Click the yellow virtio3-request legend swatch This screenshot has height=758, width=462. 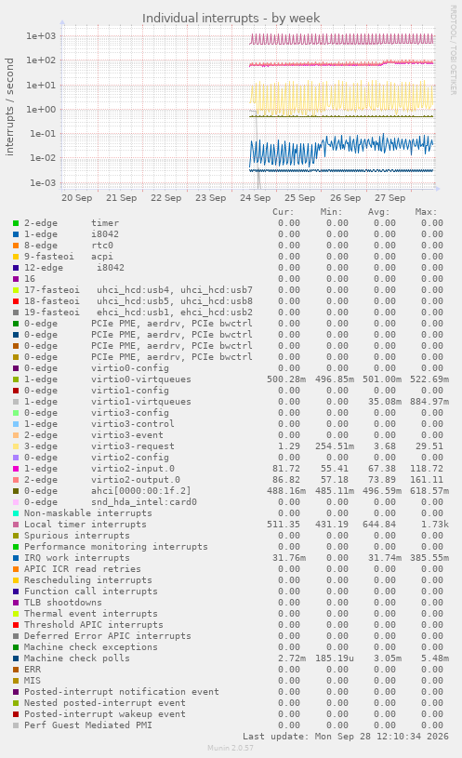click(x=16, y=446)
